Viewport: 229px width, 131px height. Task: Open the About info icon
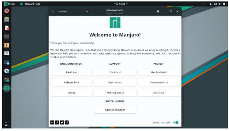[158, 11]
